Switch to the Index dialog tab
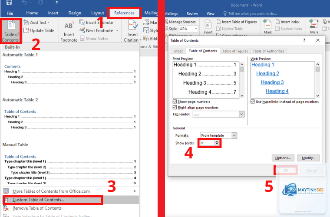This screenshot has width=330, height=217. point(178,51)
